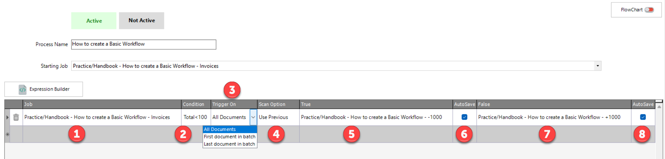Click red callout marker number 1
Screen dimensions: 665x159
[x=76, y=134]
